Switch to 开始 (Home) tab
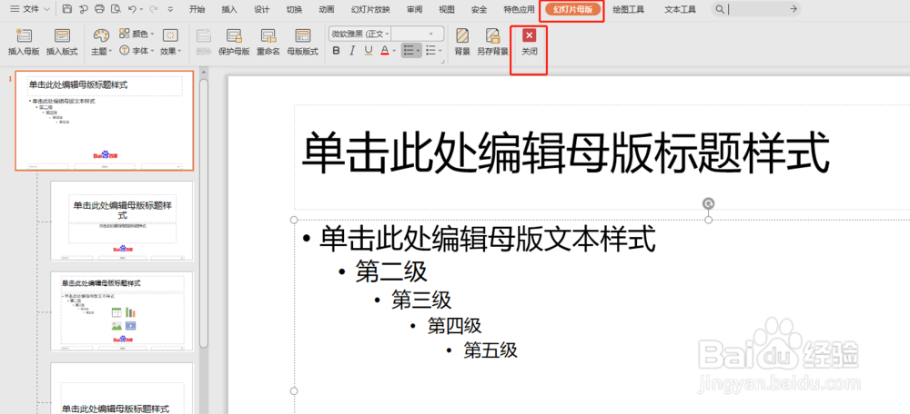Viewport: 910px width, 414px height. tap(197, 9)
